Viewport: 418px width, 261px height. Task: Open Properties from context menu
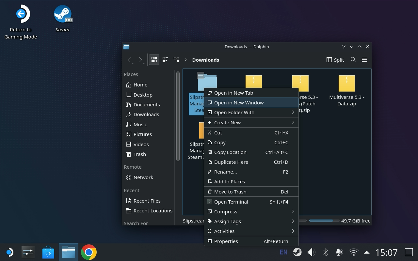[x=251, y=241]
